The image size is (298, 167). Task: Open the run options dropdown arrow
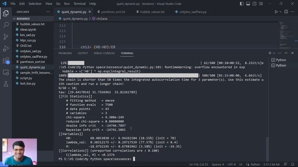(280, 12)
